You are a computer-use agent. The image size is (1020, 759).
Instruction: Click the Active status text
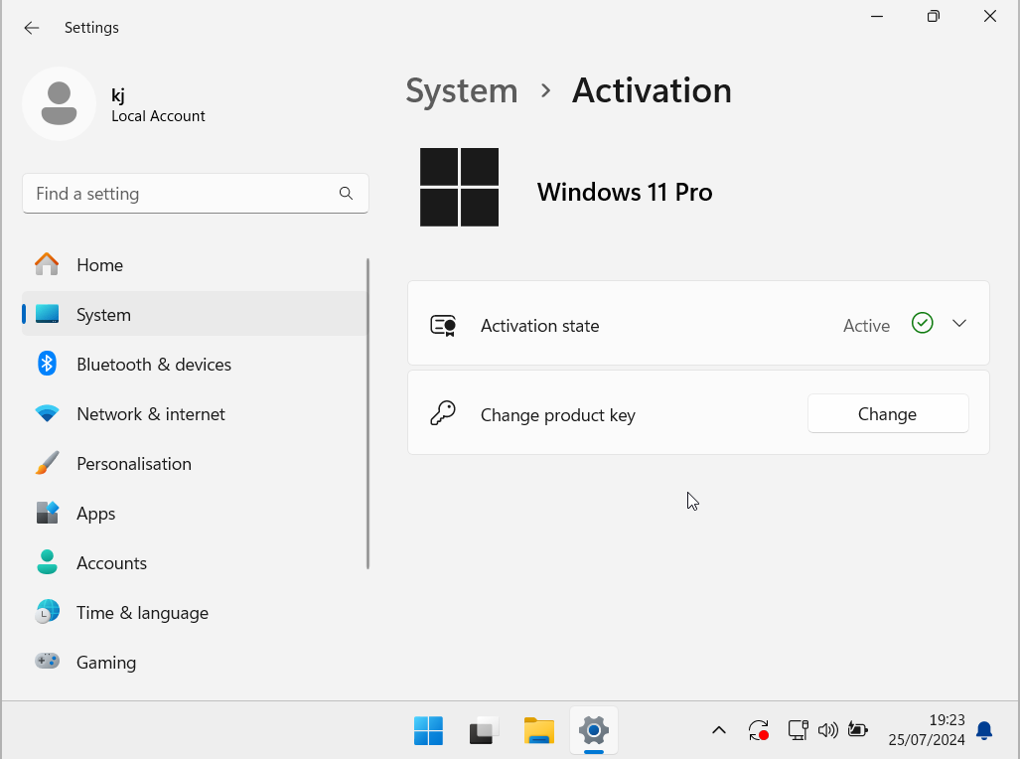(866, 326)
